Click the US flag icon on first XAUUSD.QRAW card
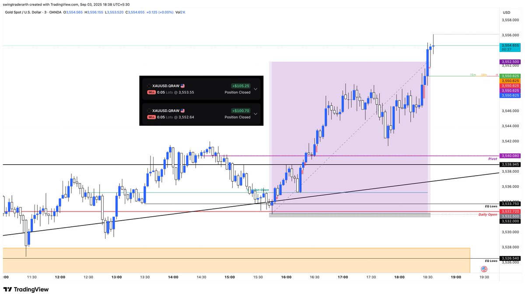Image resolution: width=525 pixels, height=298 pixels. [182, 85]
